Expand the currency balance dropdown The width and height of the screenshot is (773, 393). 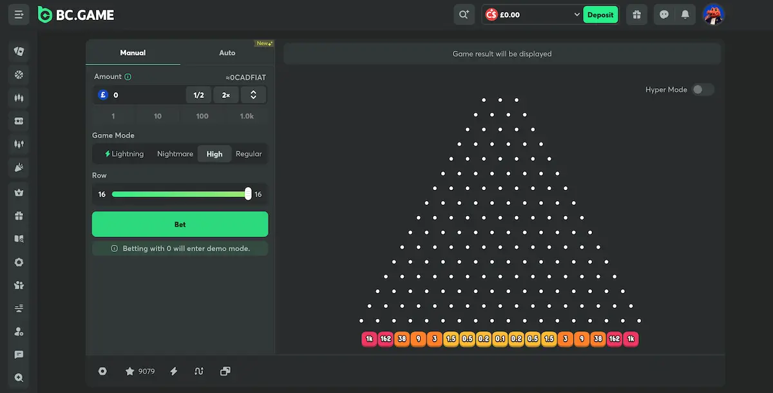pos(577,14)
